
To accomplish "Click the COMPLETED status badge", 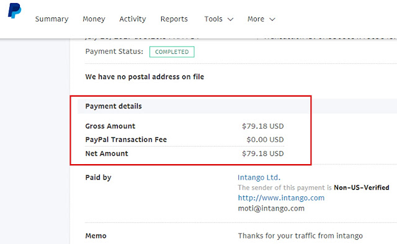I will click(x=172, y=52).
